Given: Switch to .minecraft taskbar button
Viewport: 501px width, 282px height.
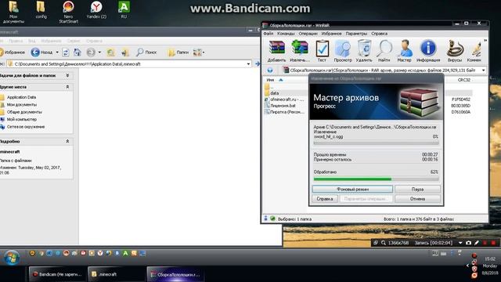Looking at the screenshot, I should [x=116, y=274].
